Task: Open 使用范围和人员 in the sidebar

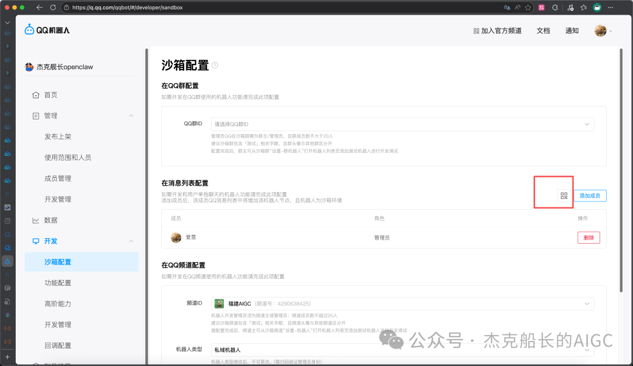Action: tap(68, 158)
